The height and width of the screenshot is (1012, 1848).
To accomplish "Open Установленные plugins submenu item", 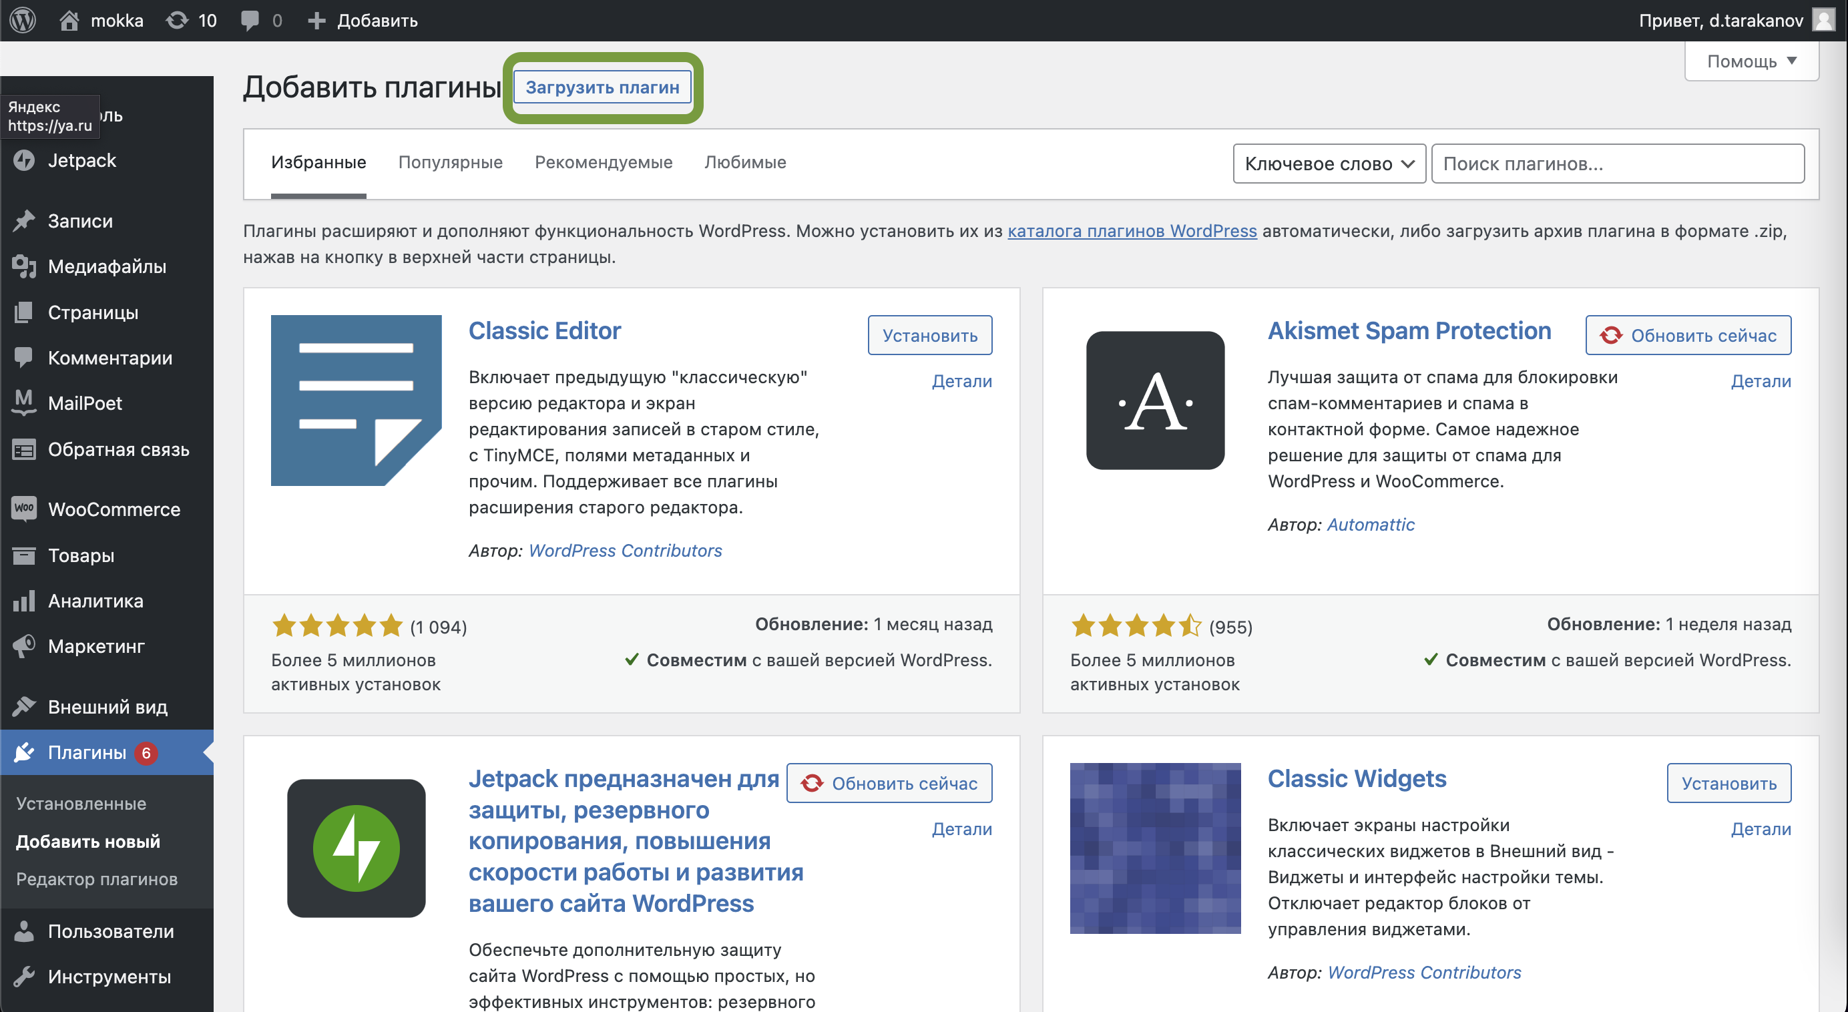I will [x=81, y=803].
